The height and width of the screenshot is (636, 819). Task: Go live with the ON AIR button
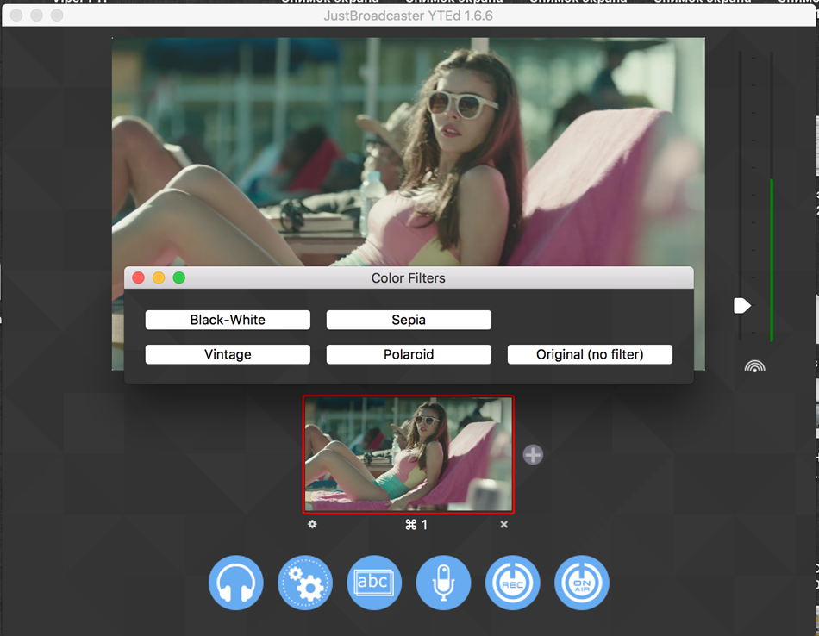pos(582,583)
